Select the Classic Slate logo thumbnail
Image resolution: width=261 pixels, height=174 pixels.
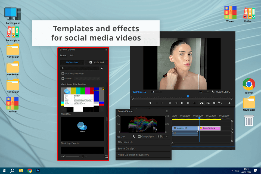click(82, 129)
